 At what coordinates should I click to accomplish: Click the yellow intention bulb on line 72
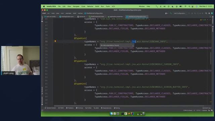tap(55, 41)
